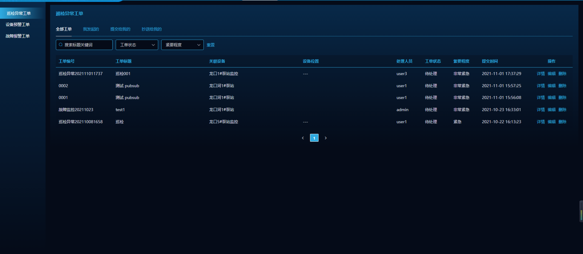Screen dimensions: 583x254
Task: Open the 抄送给我的 tab
Action: [151, 29]
